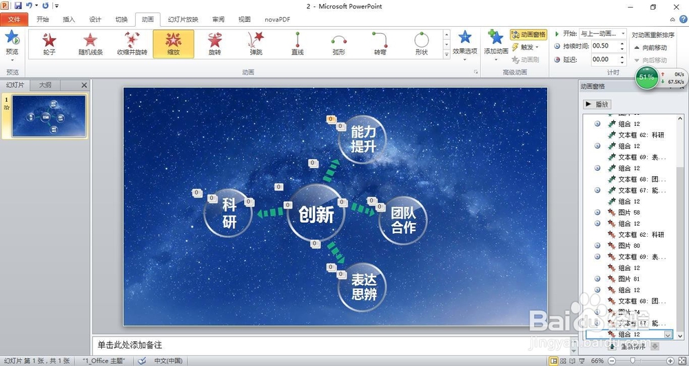
Task: Close the slides/outline left pane
Action: [84, 85]
